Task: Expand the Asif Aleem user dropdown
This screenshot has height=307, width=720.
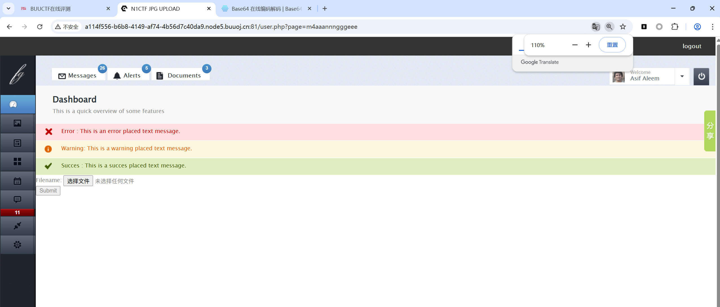Action: [x=682, y=76]
